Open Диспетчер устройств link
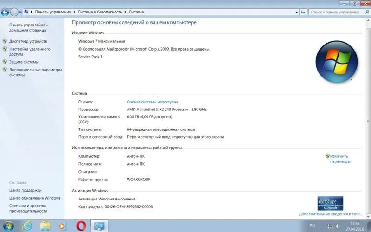This screenshot has width=371, height=232. pos(28,41)
